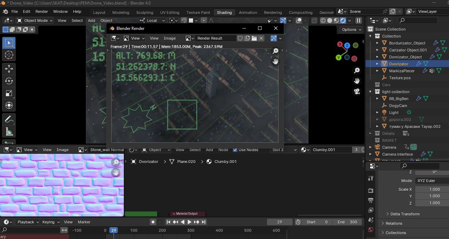449x239 pixels.
Task: Open the Render menu
Action: [41, 11]
